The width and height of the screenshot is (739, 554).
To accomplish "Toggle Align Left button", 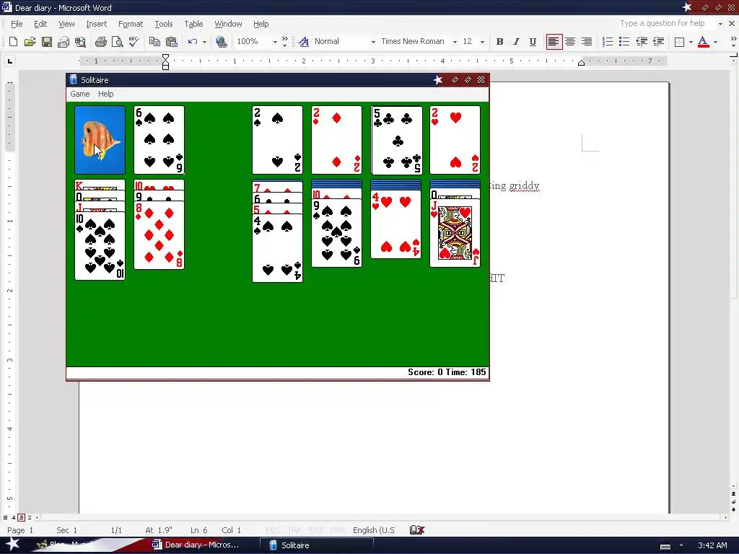I will pos(554,42).
